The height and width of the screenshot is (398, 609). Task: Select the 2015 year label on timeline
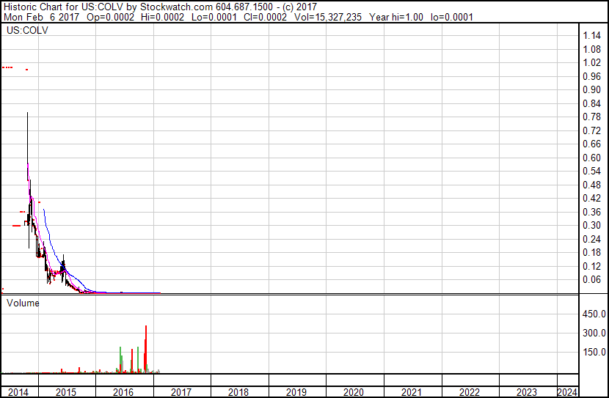pyautogui.click(x=67, y=392)
